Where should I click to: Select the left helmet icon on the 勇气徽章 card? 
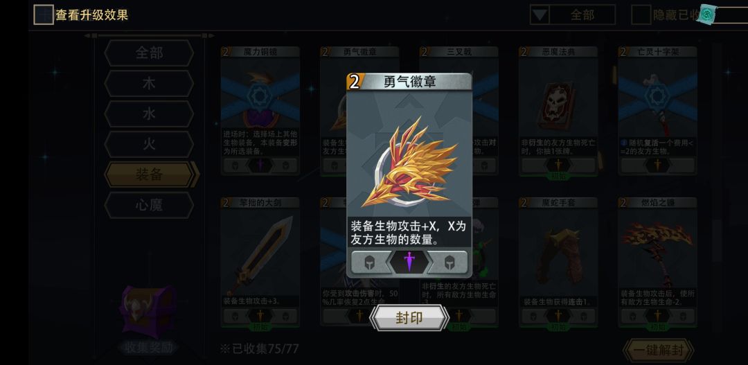pos(369,262)
